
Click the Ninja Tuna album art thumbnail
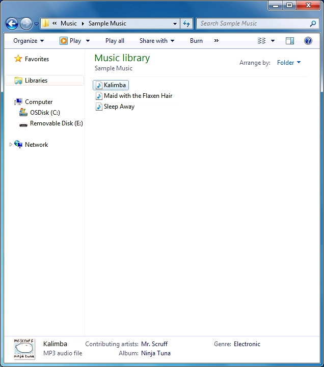click(24, 349)
